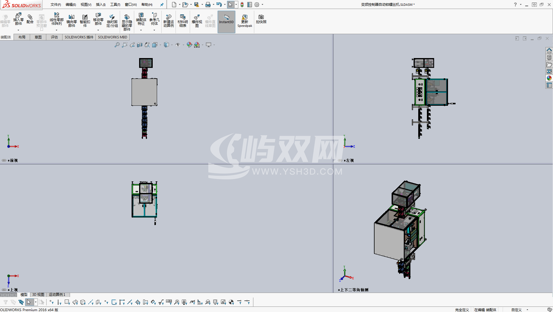The image size is (553, 312).
Task: Open the Design Library task pane
Action: pyautogui.click(x=549, y=58)
